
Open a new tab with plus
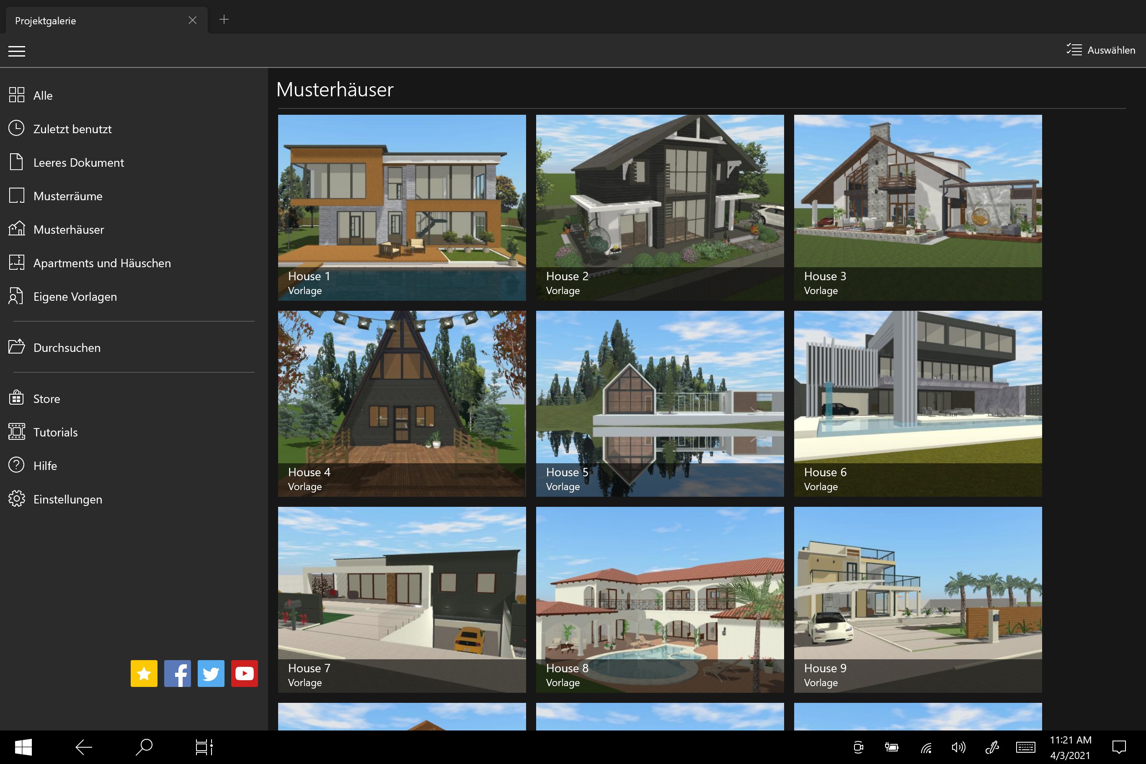tap(224, 20)
